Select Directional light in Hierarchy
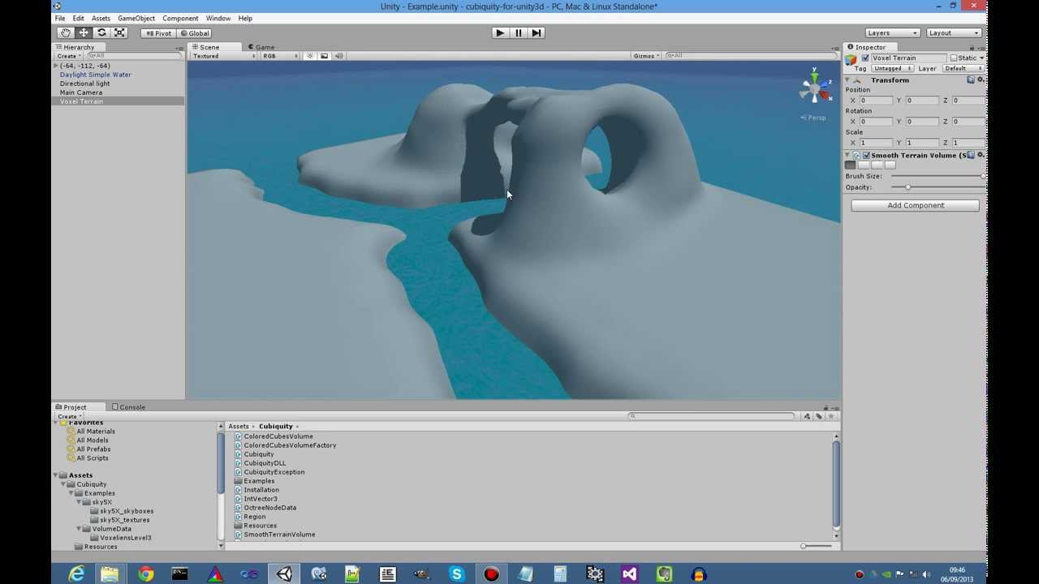Screen dimensions: 1039x584 coord(84,84)
